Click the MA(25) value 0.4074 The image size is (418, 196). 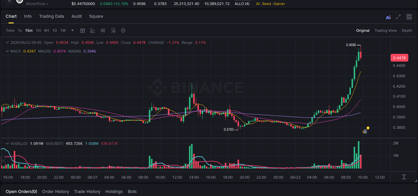click(59, 51)
